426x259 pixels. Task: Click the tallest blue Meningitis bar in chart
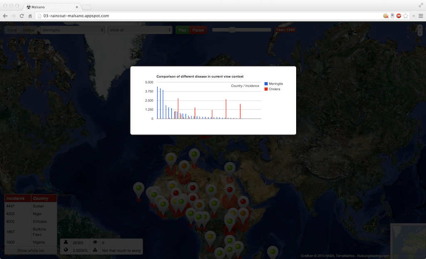(x=157, y=102)
